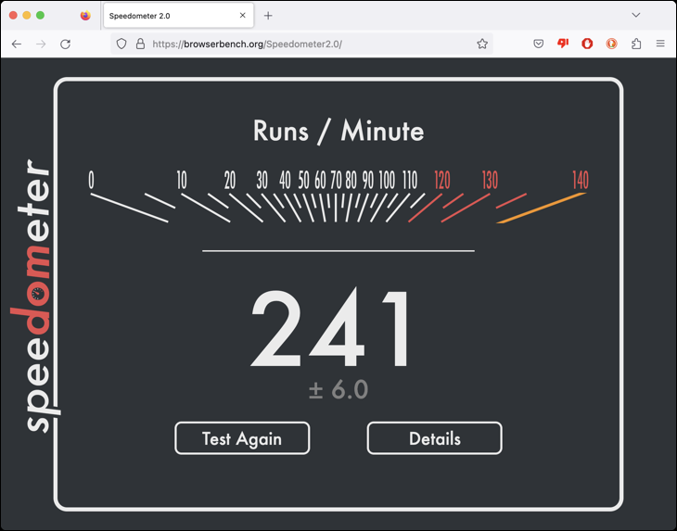Open the red shield blocker extension
This screenshot has width=677, height=531.
pos(587,44)
